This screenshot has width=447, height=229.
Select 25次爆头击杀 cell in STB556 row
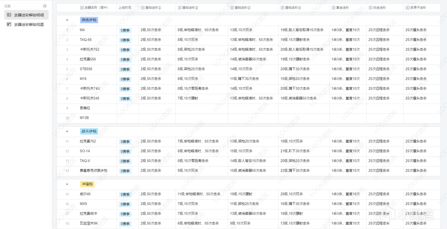(422, 69)
